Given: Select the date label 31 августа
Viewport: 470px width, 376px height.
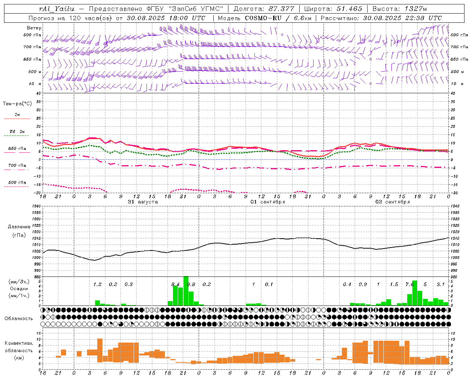Looking at the screenshot, I should tap(143, 202).
